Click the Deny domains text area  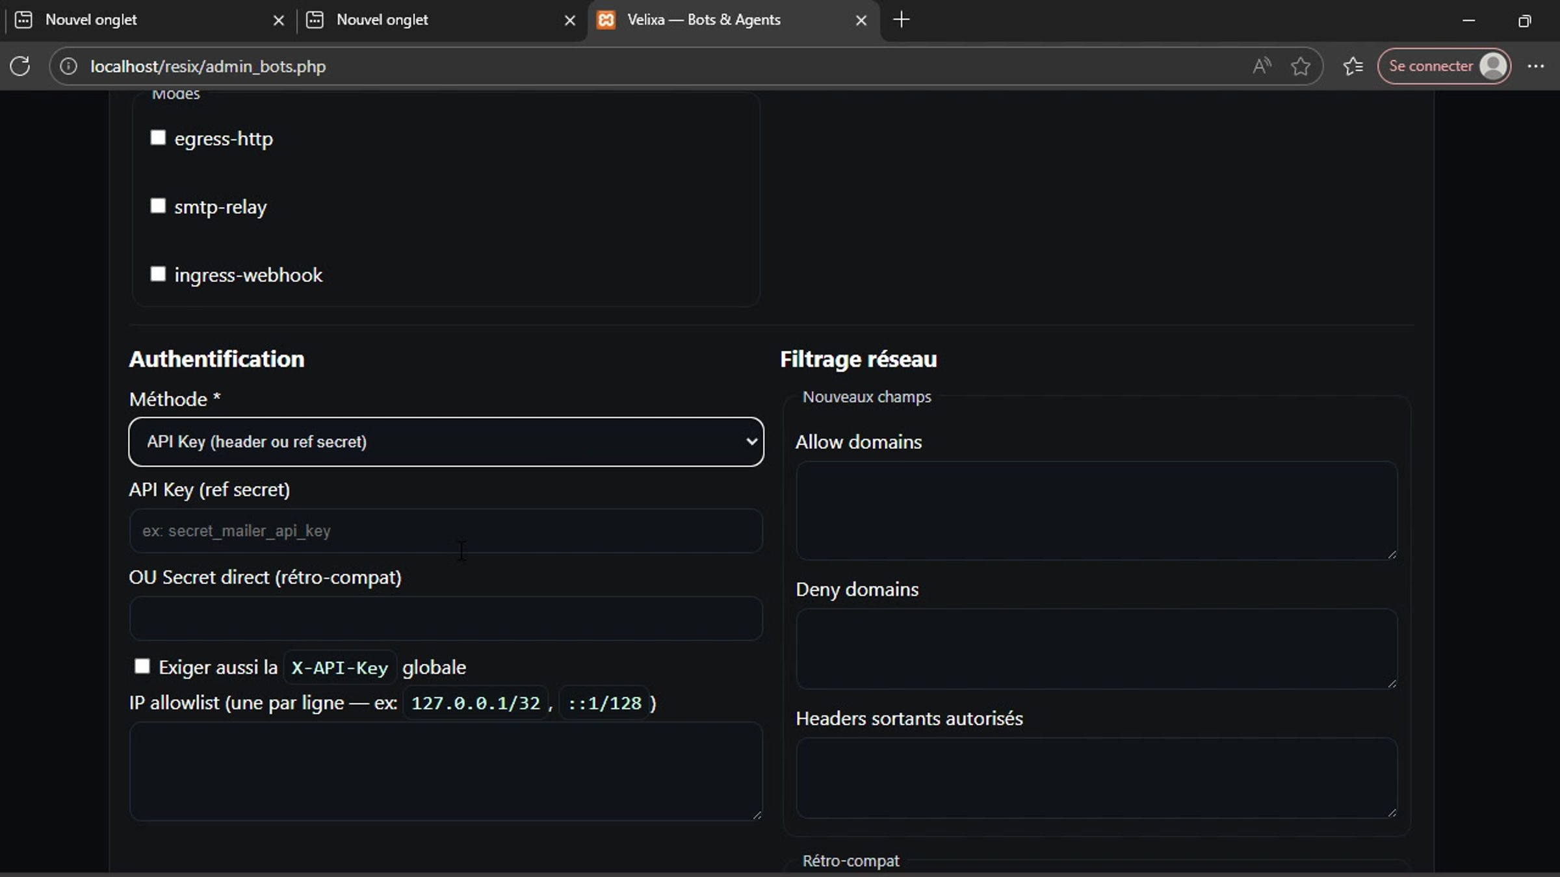point(1096,648)
